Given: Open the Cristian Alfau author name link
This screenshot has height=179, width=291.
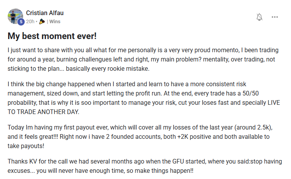Looking at the screenshot, I should [45, 13].
